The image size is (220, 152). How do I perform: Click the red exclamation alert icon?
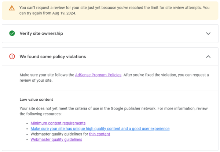pyautogui.click(x=12, y=56)
